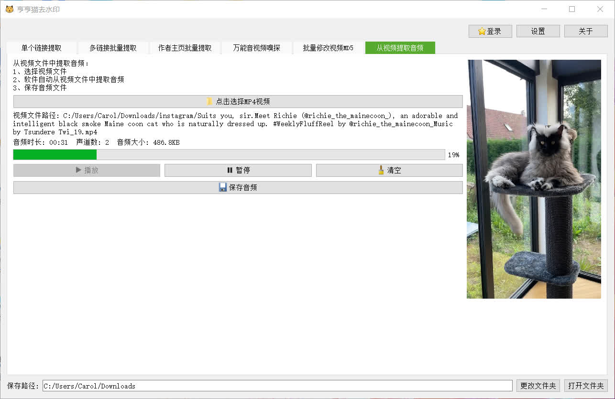Switch to the 单个链接提取 tab

[41, 48]
